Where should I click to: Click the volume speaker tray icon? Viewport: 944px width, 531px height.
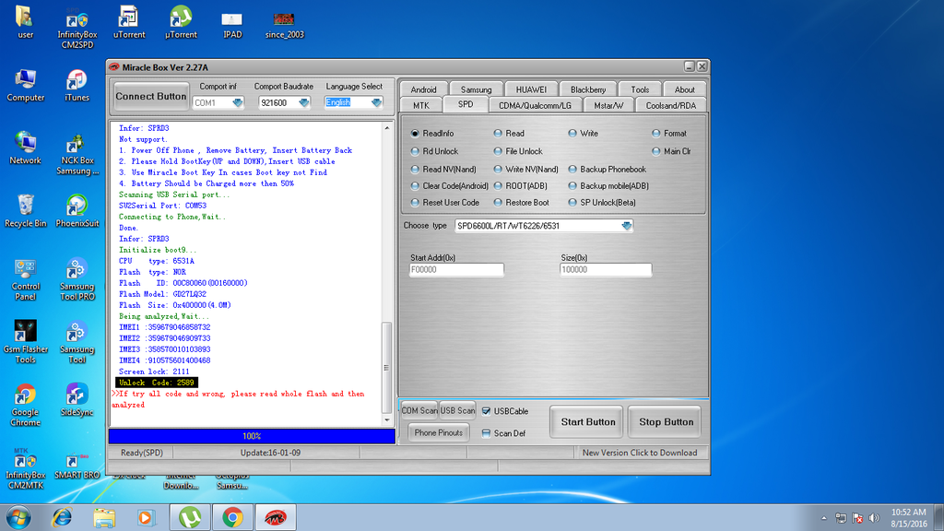875,518
